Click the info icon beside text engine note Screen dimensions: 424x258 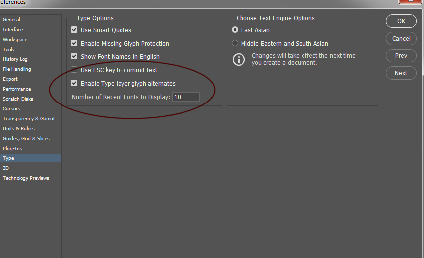pos(239,59)
